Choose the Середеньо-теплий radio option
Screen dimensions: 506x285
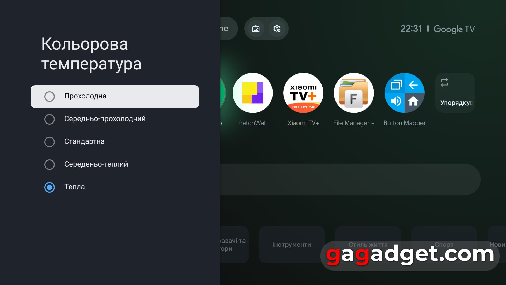pyautogui.click(x=115, y=164)
